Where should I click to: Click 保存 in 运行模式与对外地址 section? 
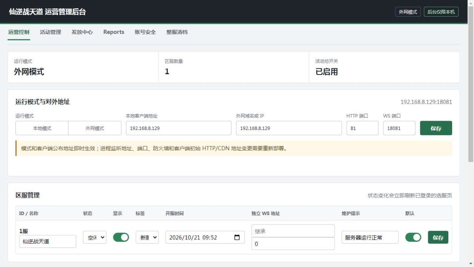tap(436, 128)
